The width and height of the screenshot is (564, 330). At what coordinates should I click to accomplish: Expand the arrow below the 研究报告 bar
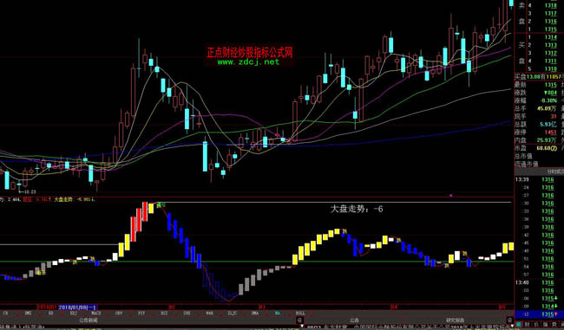[512, 327]
